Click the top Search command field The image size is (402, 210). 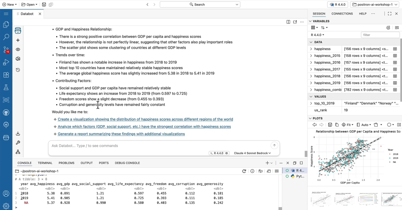coord(200,4)
